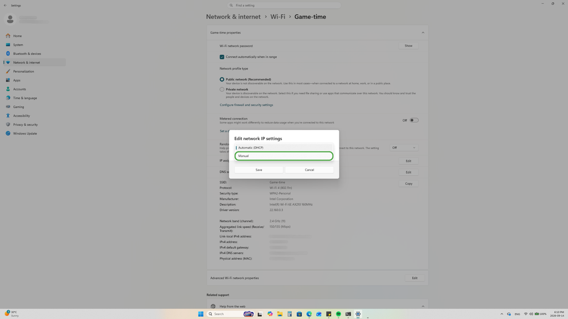
Task: Choose Automatic (DHCP) in the dialog
Action: (x=283, y=147)
